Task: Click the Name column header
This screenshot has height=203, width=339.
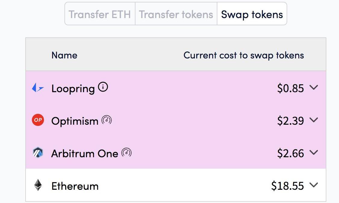Action: coord(64,55)
